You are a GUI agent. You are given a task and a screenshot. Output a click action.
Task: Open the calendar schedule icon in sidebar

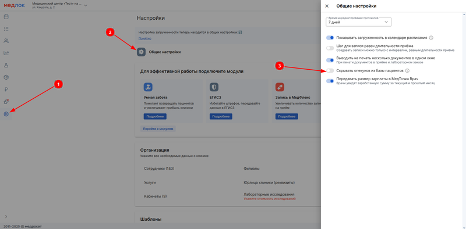(6, 17)
